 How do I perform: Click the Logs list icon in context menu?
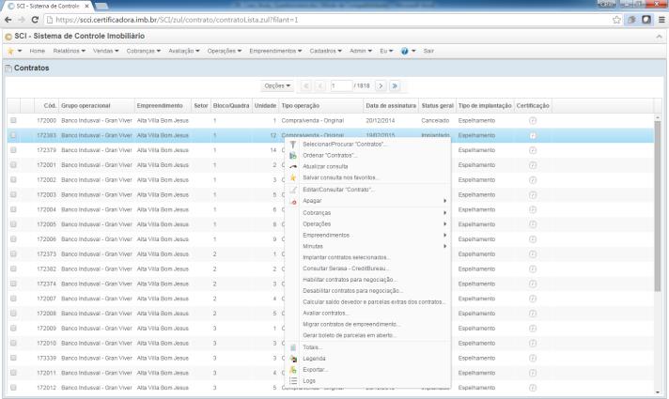[293, 380]
